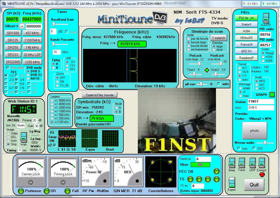Select Largeur +/- 500 kHz option

(x=52, y=115)
